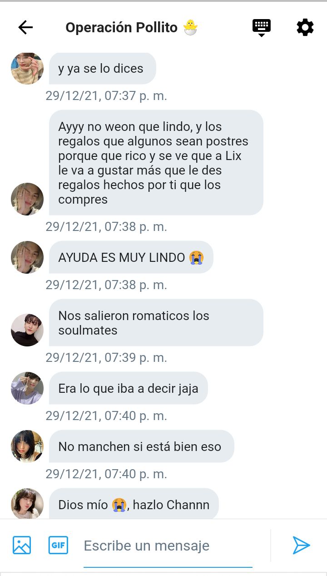
Task: Open the settings gear icon
Action: (x=305, y=28)
